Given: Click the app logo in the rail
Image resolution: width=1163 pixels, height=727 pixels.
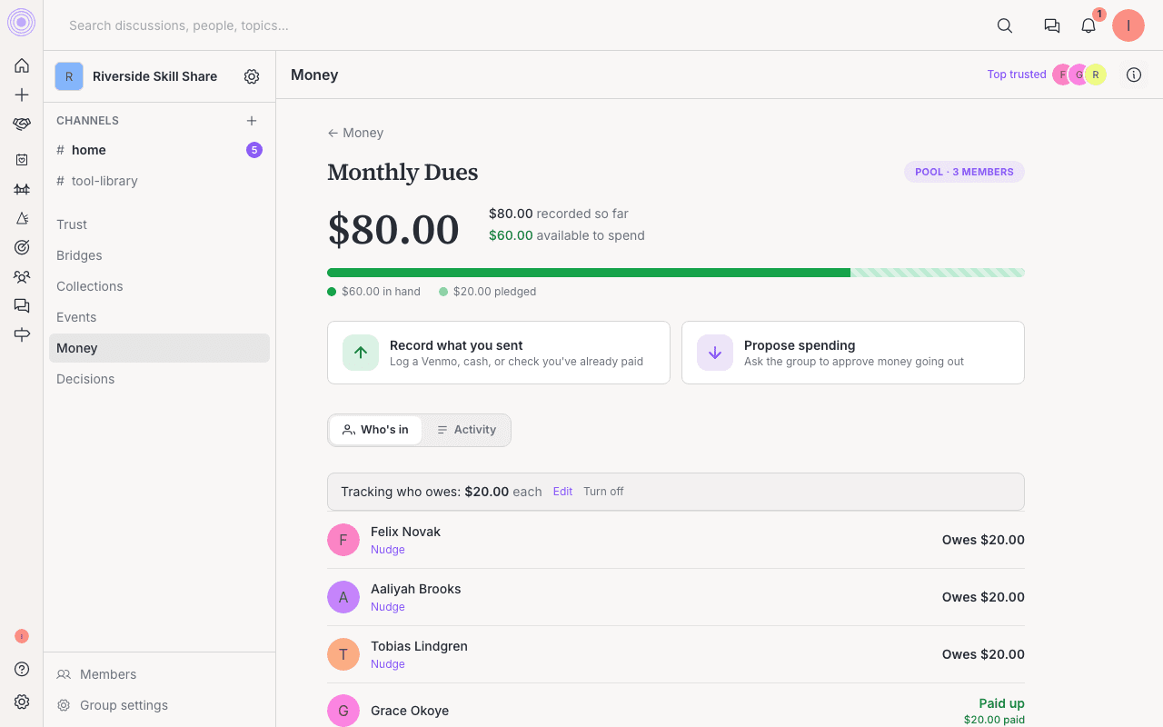Looking at the screenshot, I should pyautogui.click(x=21, y=23).
